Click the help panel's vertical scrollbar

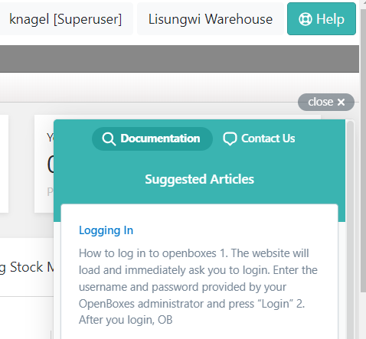pyautogui.click(x=350, y=230)
